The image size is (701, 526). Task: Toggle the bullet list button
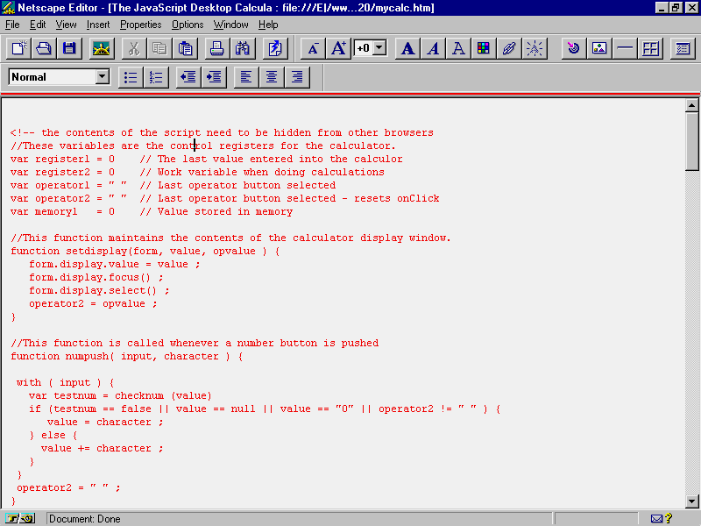tap(131, 77)
